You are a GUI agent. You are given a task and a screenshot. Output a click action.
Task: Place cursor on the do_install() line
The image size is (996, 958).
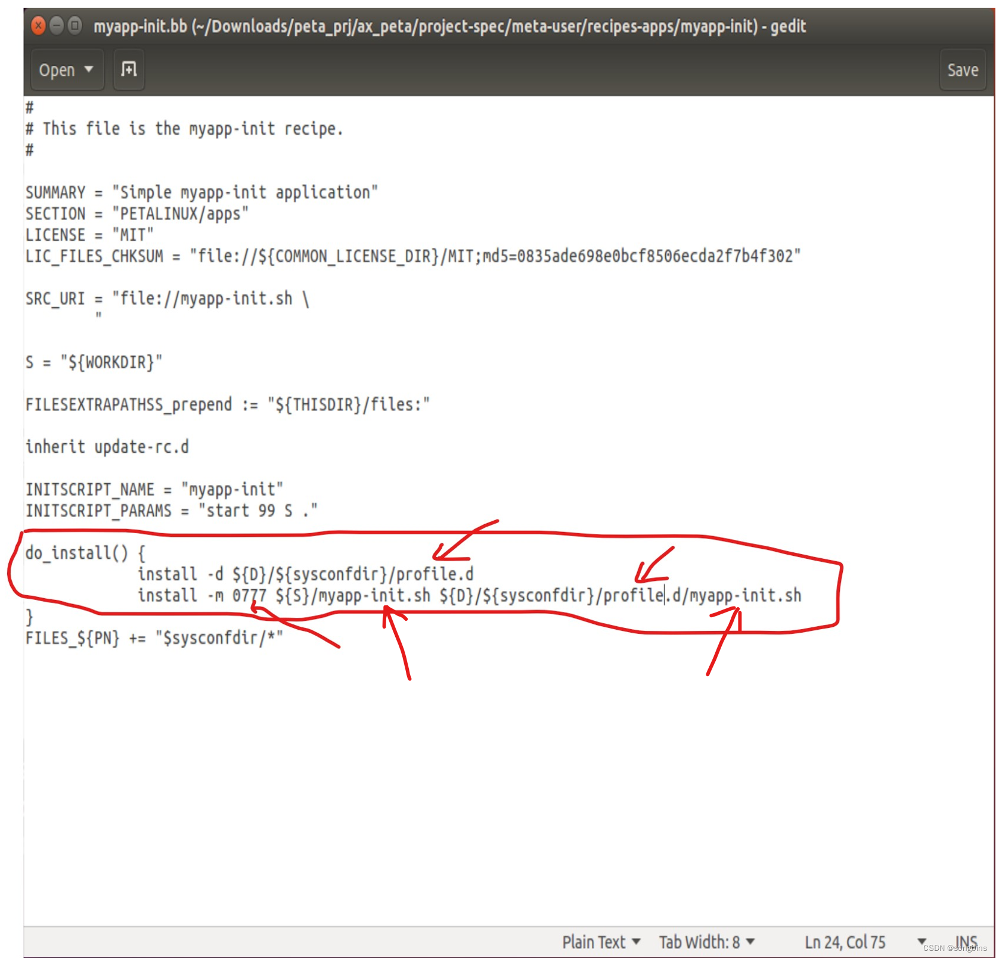[x=85, y=553]
